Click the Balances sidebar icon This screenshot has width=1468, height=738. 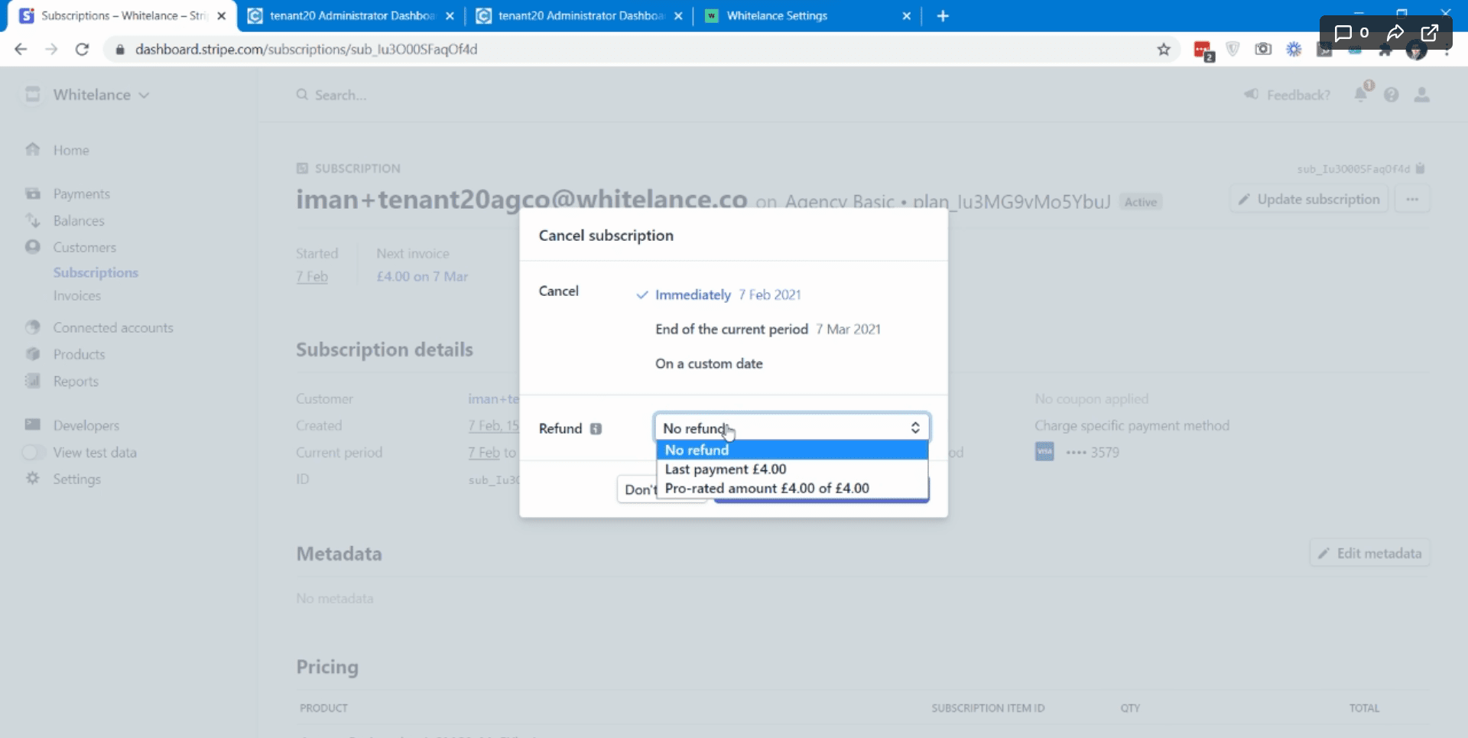click(x=32, y=220)
